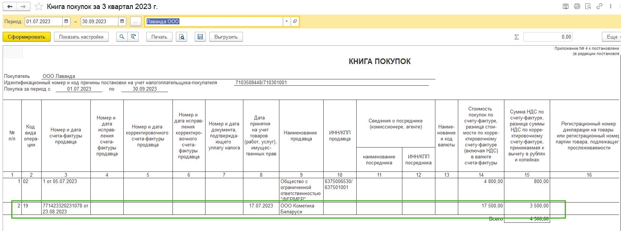Add report to favorites with star
Screen dimensions: 621x231
click(x=39, y=7)
